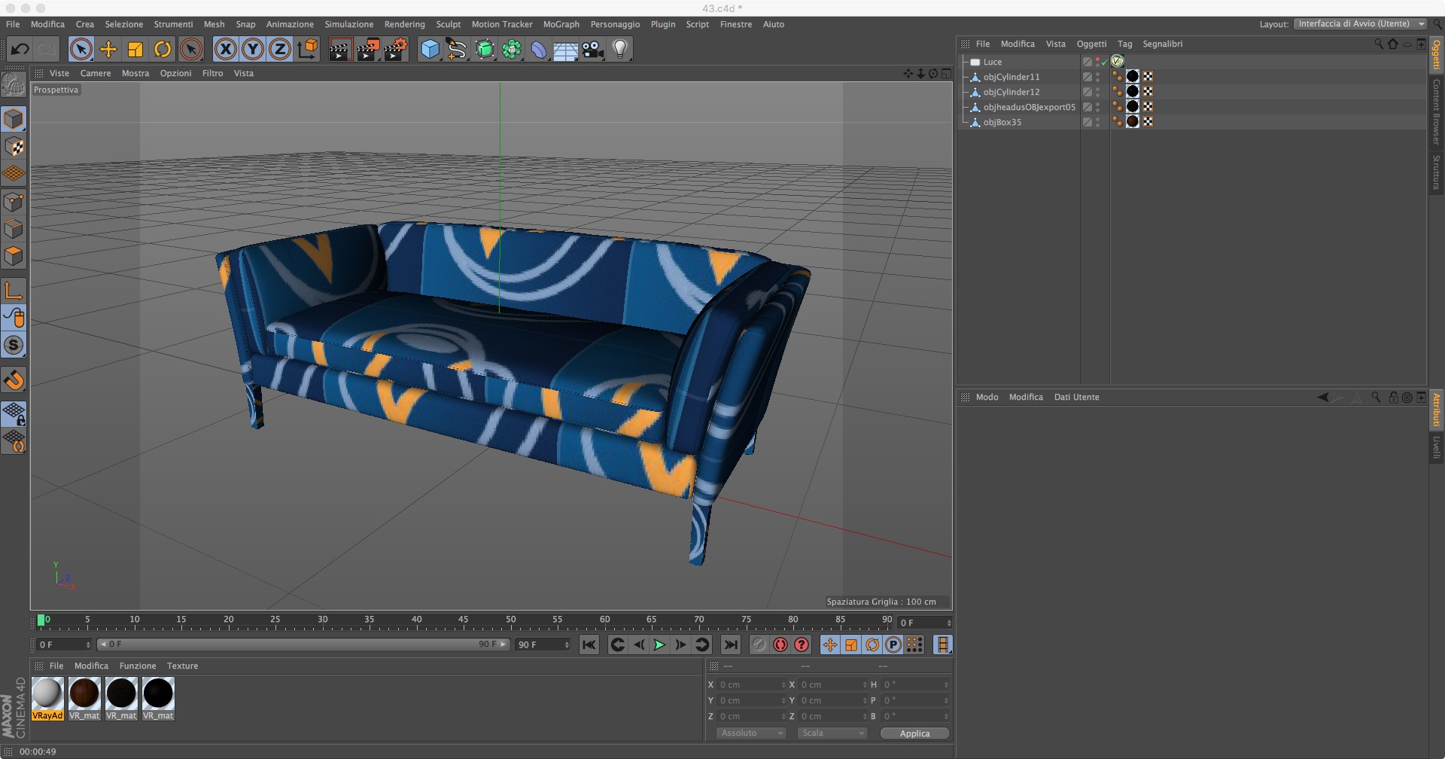Click the green playhead marker at frame 0
This screenshot has width=1445, height=759.
(x=41, y=620)
